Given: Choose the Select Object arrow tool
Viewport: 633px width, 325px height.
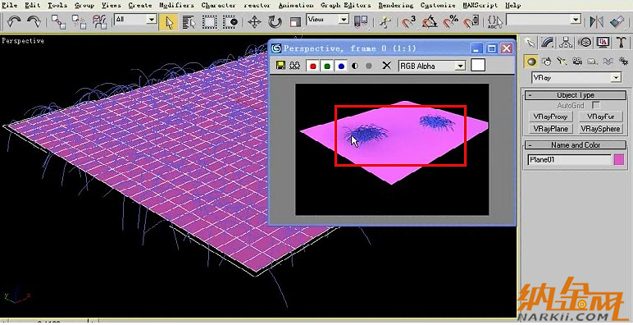Looking at the screenshot, I should pos(169,22).
